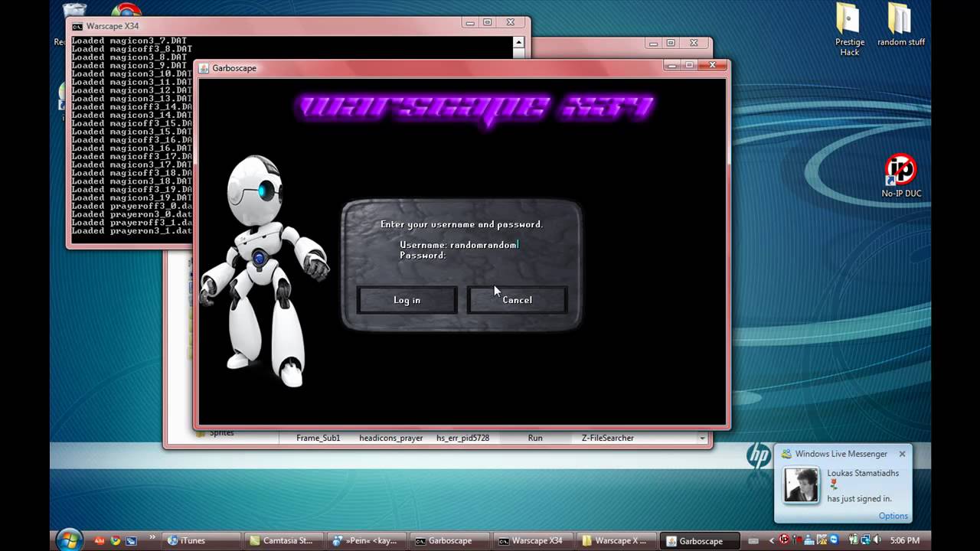Close the Windows Live Messenger notification

[x=902, y=454]
